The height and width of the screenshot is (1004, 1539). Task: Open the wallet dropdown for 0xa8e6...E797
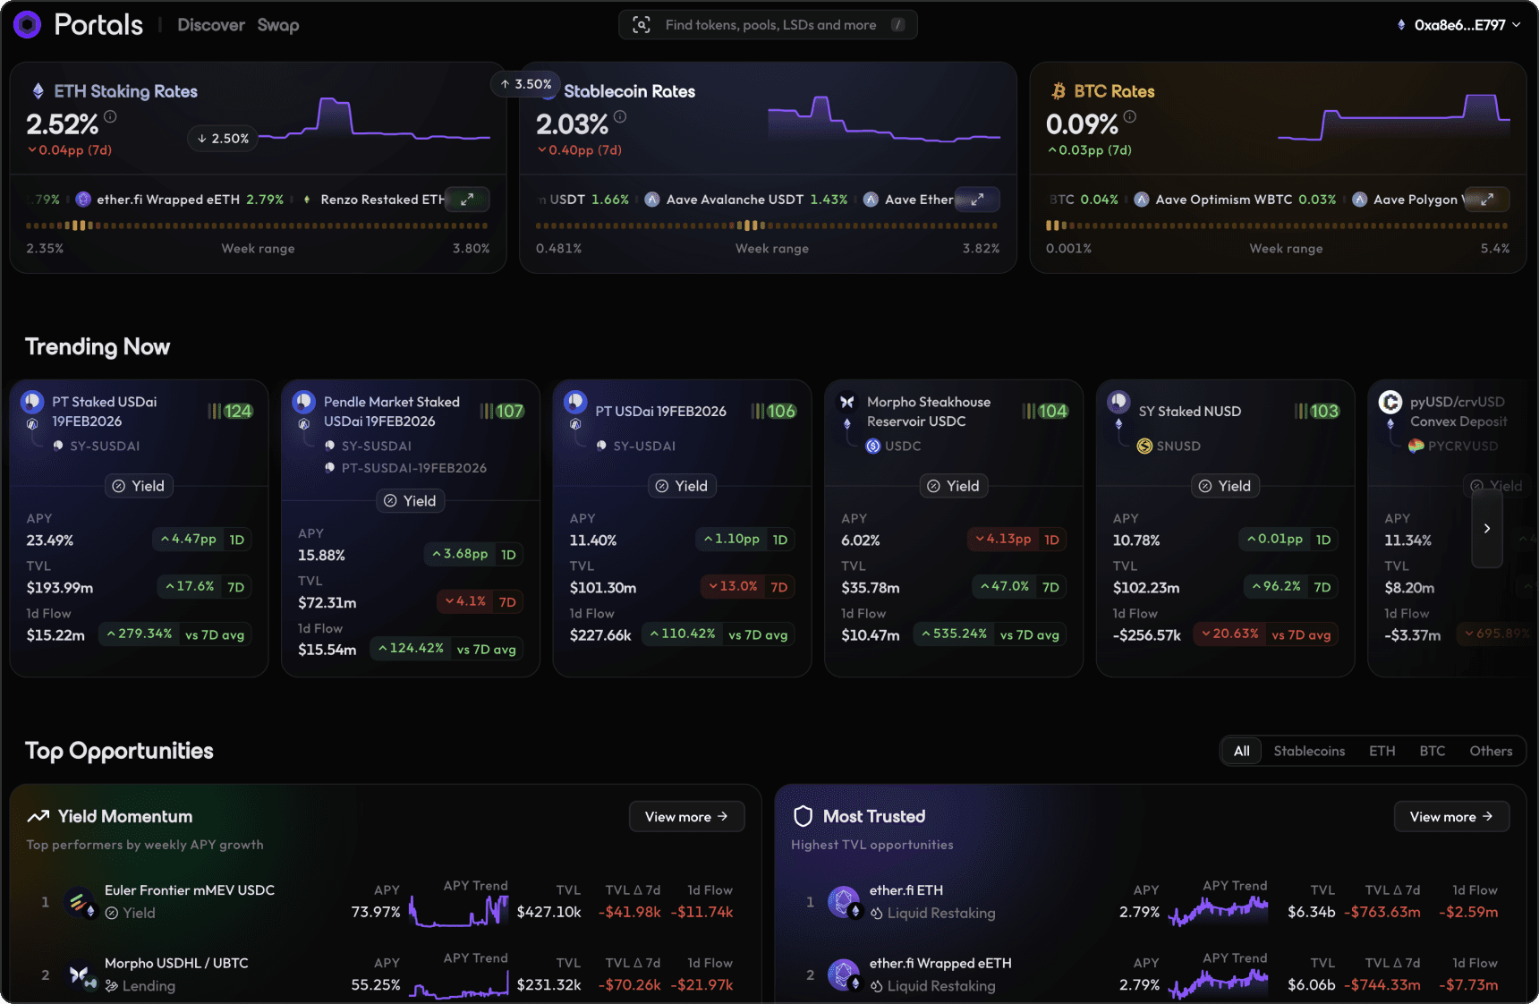click(x=1457, y=24)
